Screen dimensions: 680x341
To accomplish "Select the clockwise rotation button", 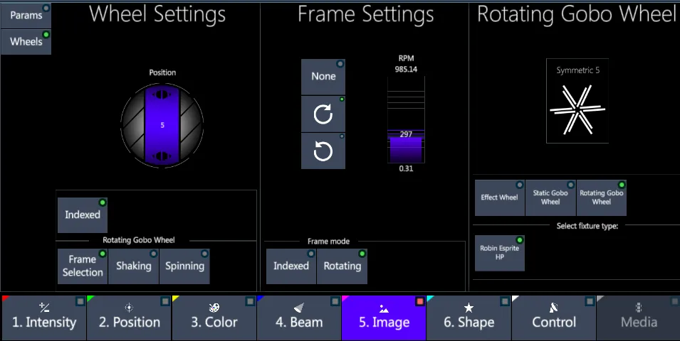I will coord(323,114).
